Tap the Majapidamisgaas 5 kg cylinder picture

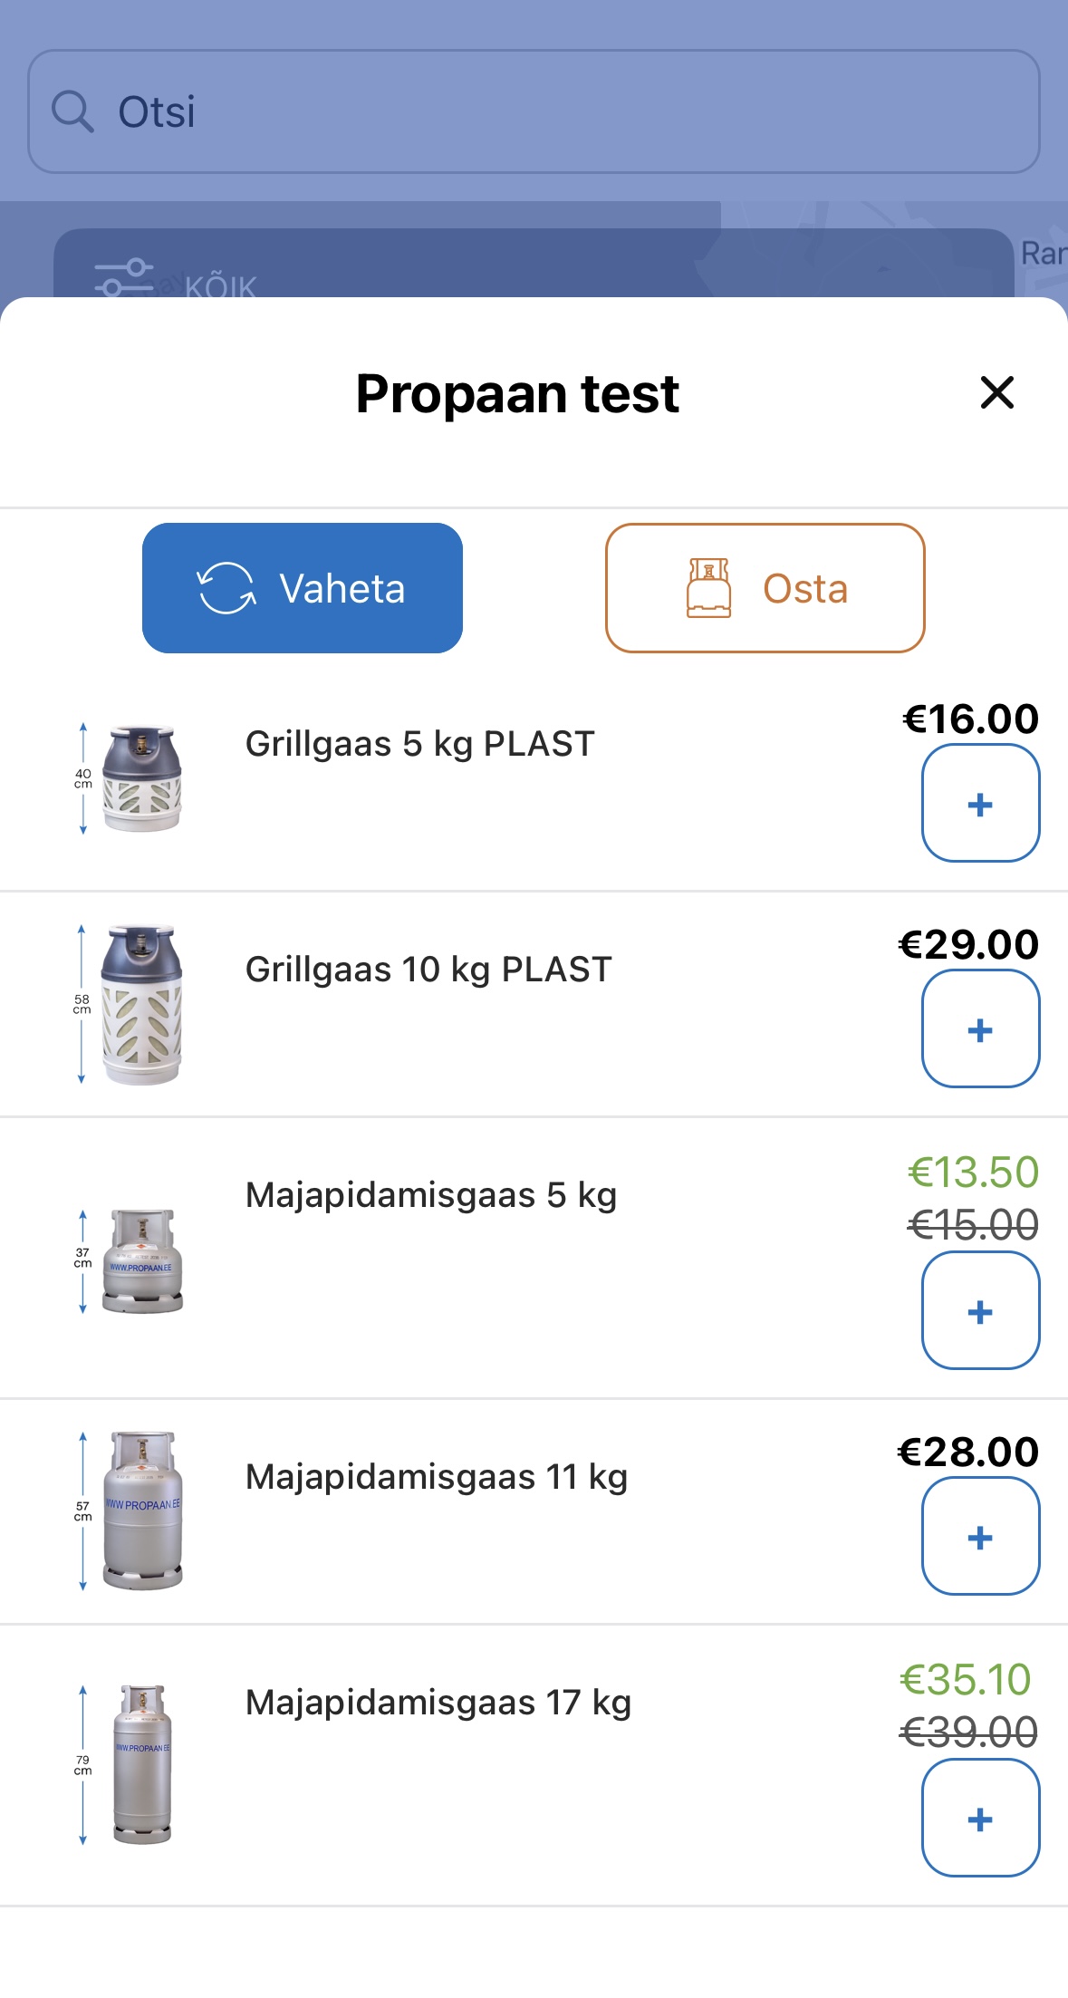(142, 1261)
